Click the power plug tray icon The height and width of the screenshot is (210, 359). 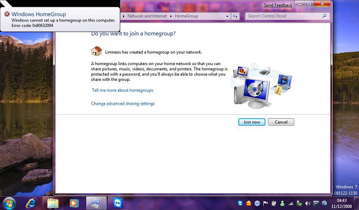tap(274, 203)
